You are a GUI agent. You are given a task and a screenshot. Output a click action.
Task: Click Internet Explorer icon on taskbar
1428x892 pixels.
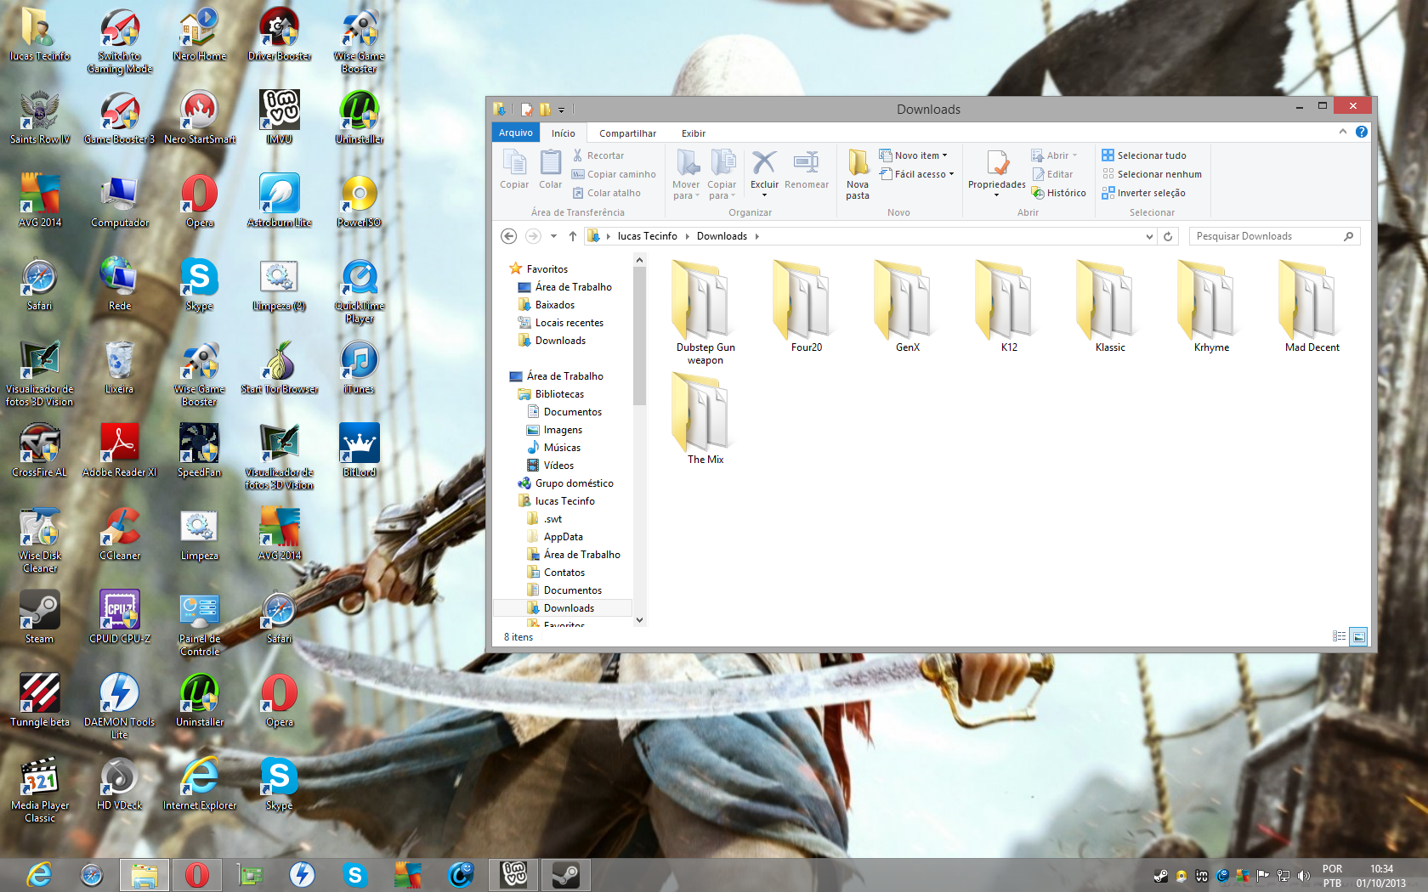pos(39,874)
